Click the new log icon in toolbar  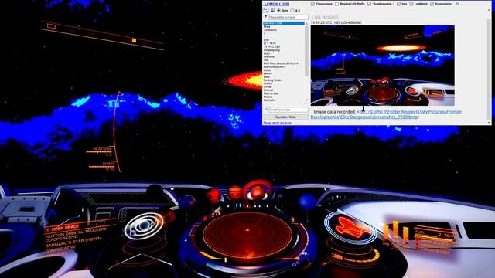(x=266, y=10)
